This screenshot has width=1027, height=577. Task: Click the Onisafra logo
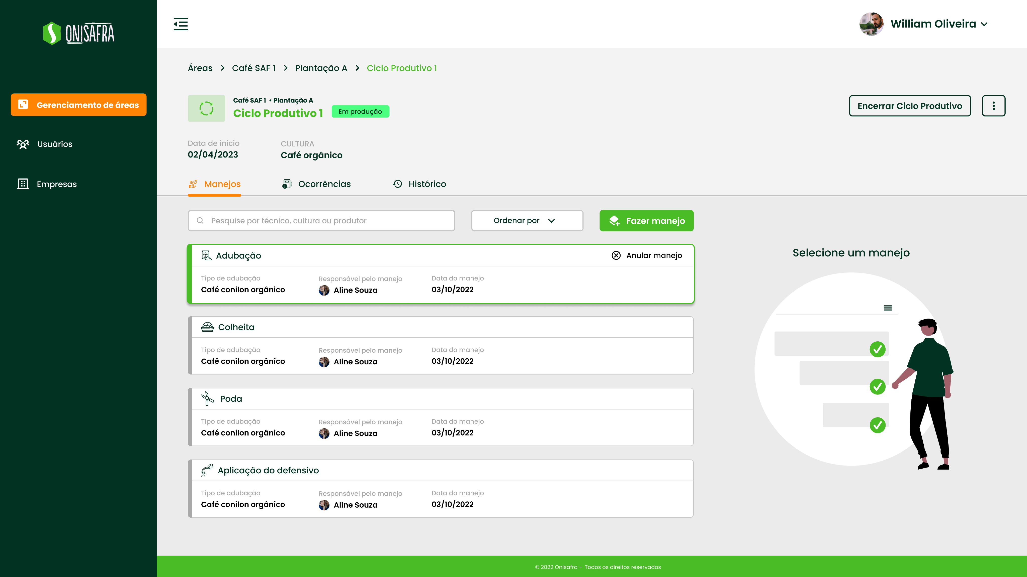[78, 33]
